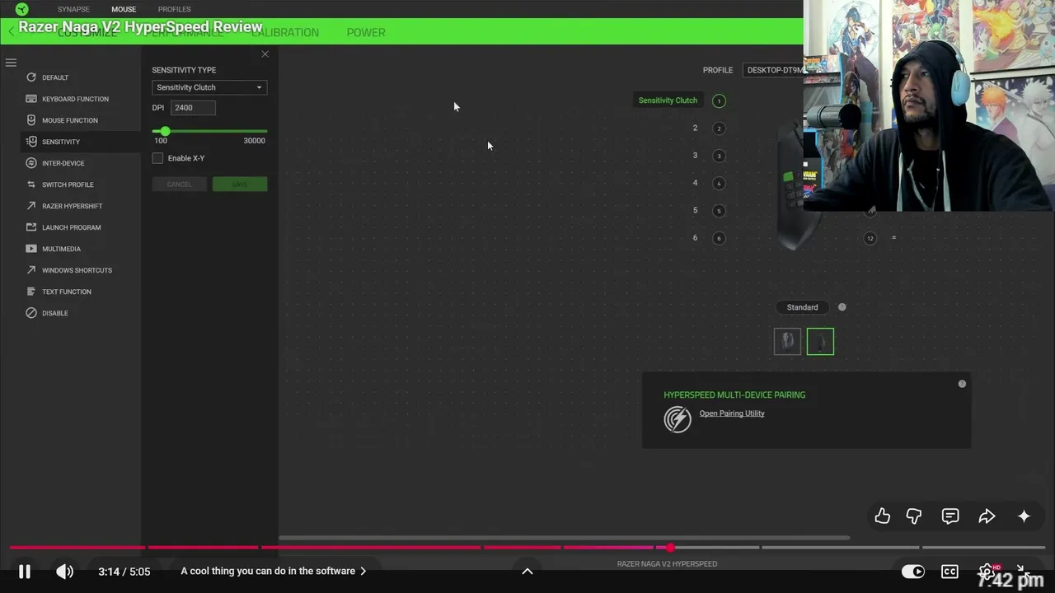Dislike the video with thumbs down
This screenshot has width=1055, height=593.
coord(914,516)
